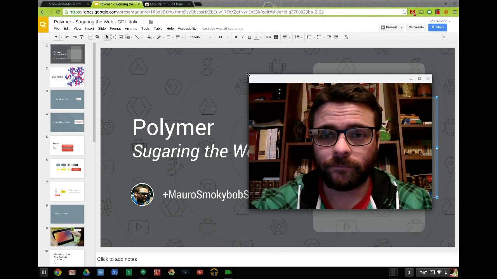Open the text alignment dropdown

tap(286, 37)
